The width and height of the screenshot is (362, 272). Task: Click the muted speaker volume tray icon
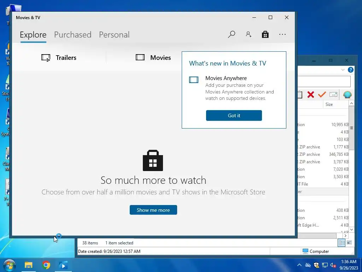point(333,265)
